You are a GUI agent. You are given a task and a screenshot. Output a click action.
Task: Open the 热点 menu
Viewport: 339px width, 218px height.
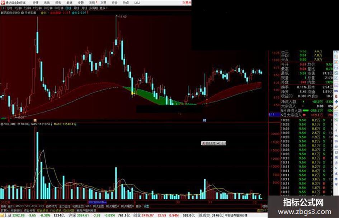pyautogui.click(x=126, y=3)
